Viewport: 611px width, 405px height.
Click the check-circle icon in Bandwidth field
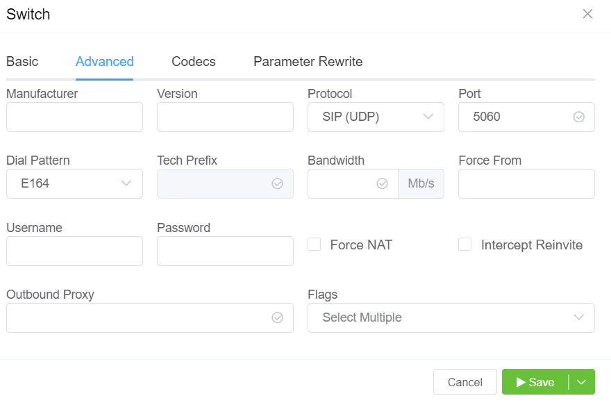tap(382, 183)
